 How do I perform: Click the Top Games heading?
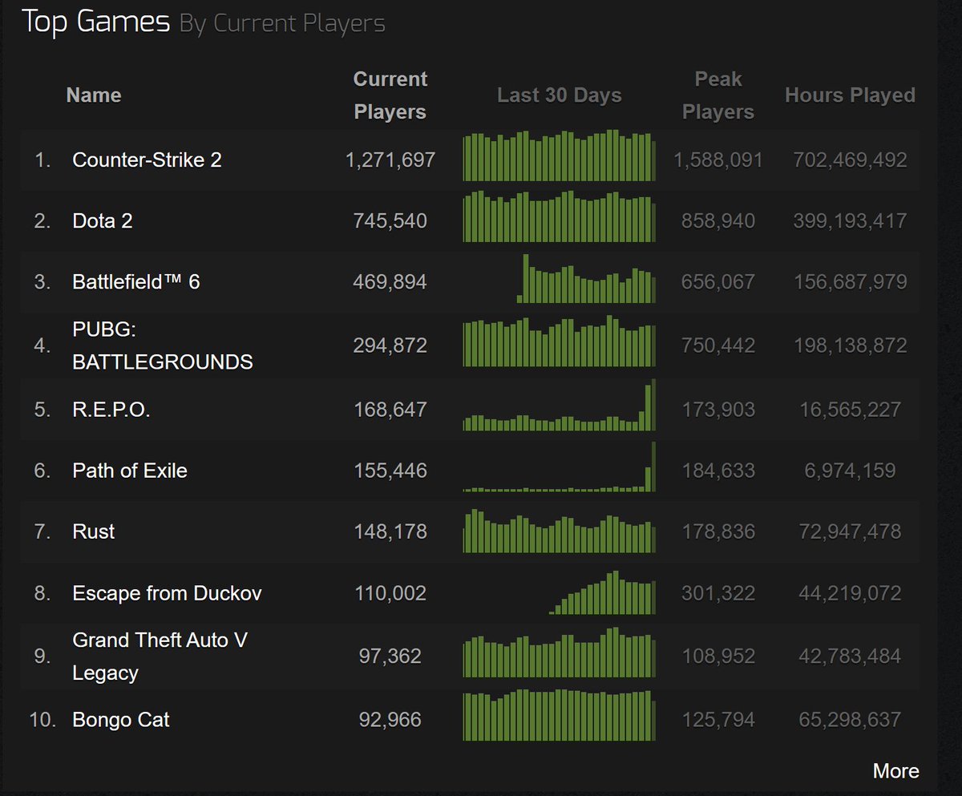[x=95, y=22]
